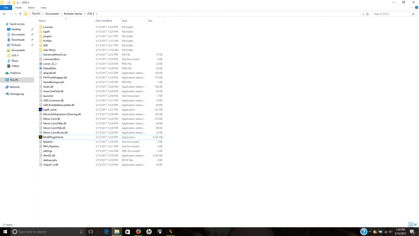The width and height of the screenshot is (419, 236).
Task: Select the plugins folder icon
Action: coord(41,36)
